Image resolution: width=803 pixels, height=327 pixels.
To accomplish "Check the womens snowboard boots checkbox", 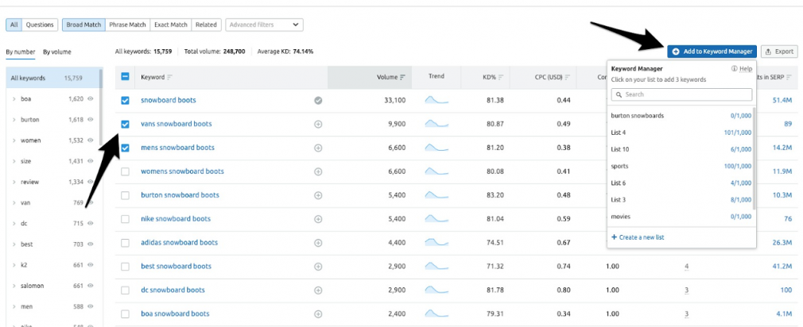I will (x=125, y=171).
